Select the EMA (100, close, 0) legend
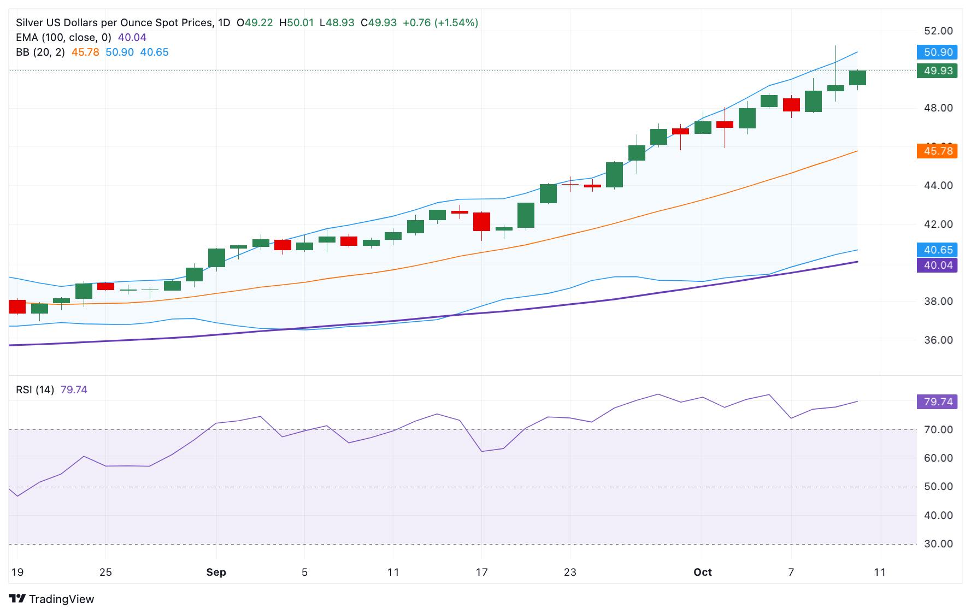 (63, 38)
